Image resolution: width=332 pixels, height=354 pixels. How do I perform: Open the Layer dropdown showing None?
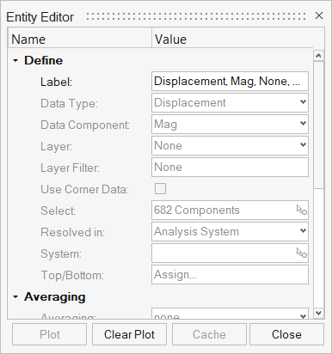click(x=230, y=146)
